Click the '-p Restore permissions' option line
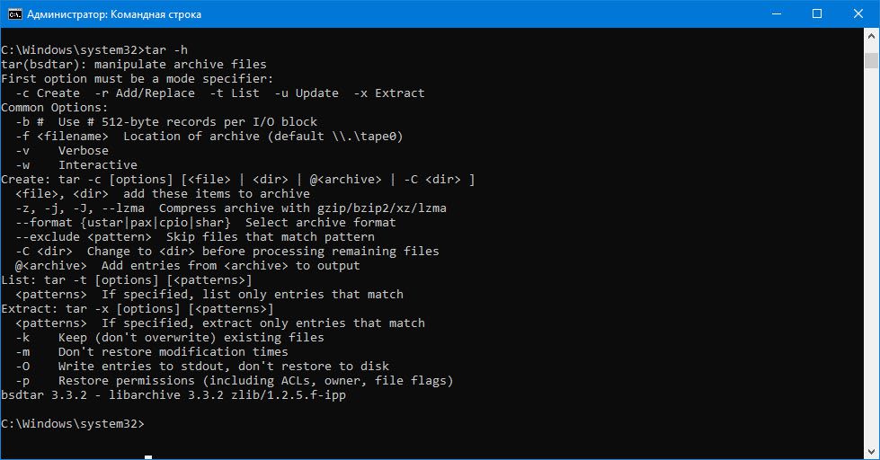The height and width of the screenshot is (460, 880). (234, 381)
